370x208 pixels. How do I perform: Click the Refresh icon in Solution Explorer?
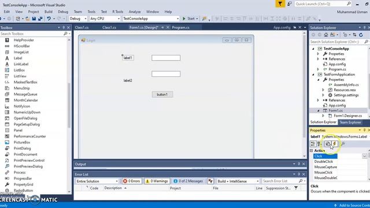coord(361,35)
